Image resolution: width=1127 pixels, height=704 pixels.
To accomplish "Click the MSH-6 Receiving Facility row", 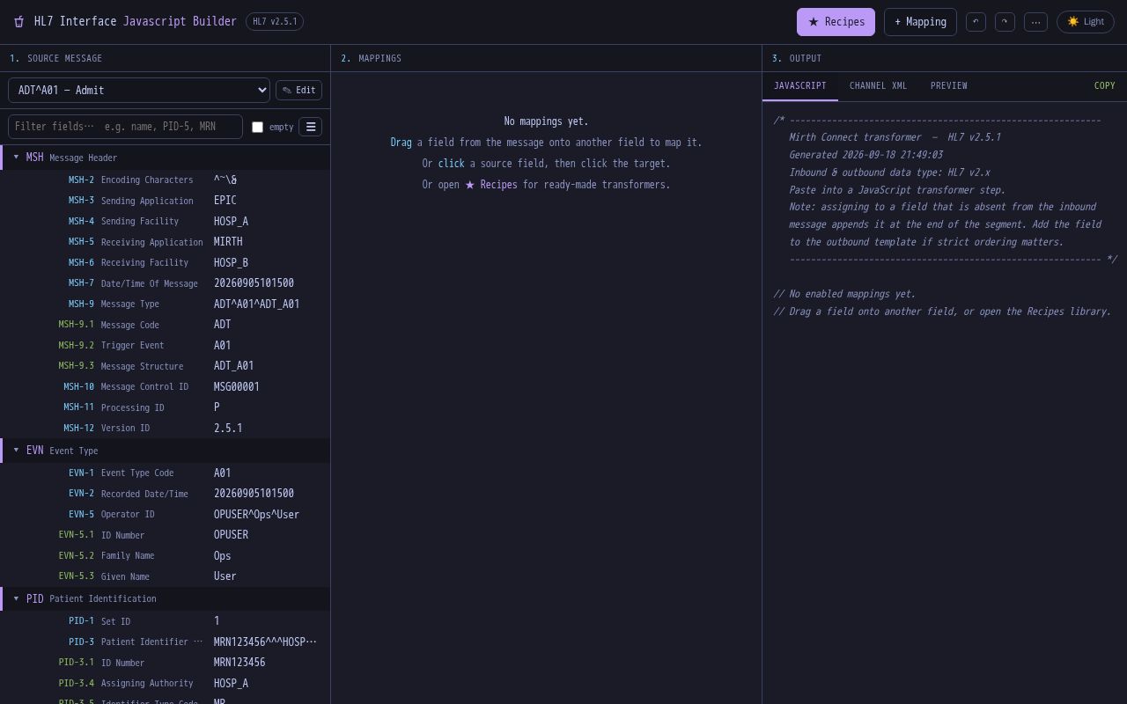I will pyautogui.click(x=165, y=262).
